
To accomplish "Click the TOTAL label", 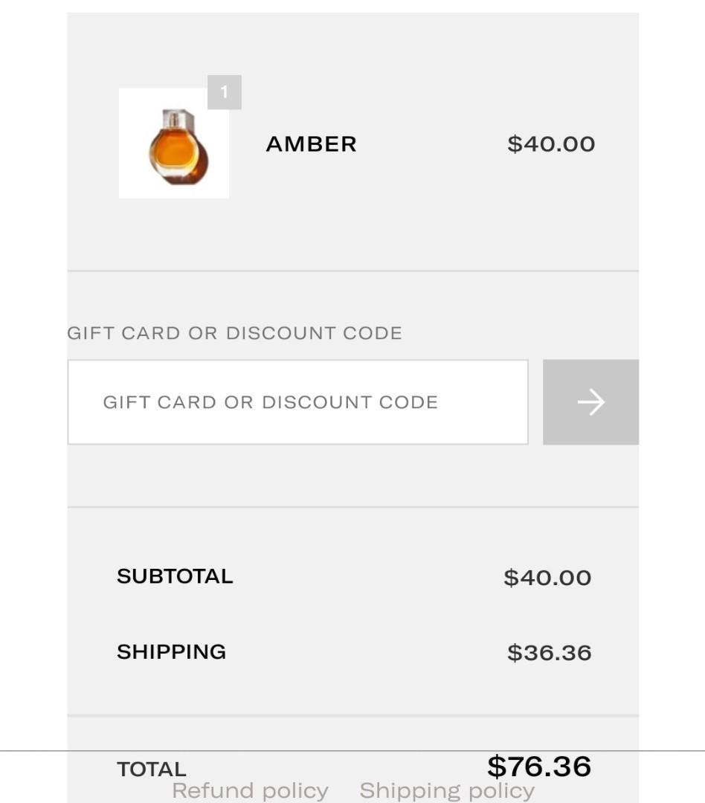I will tap(152, 770).
